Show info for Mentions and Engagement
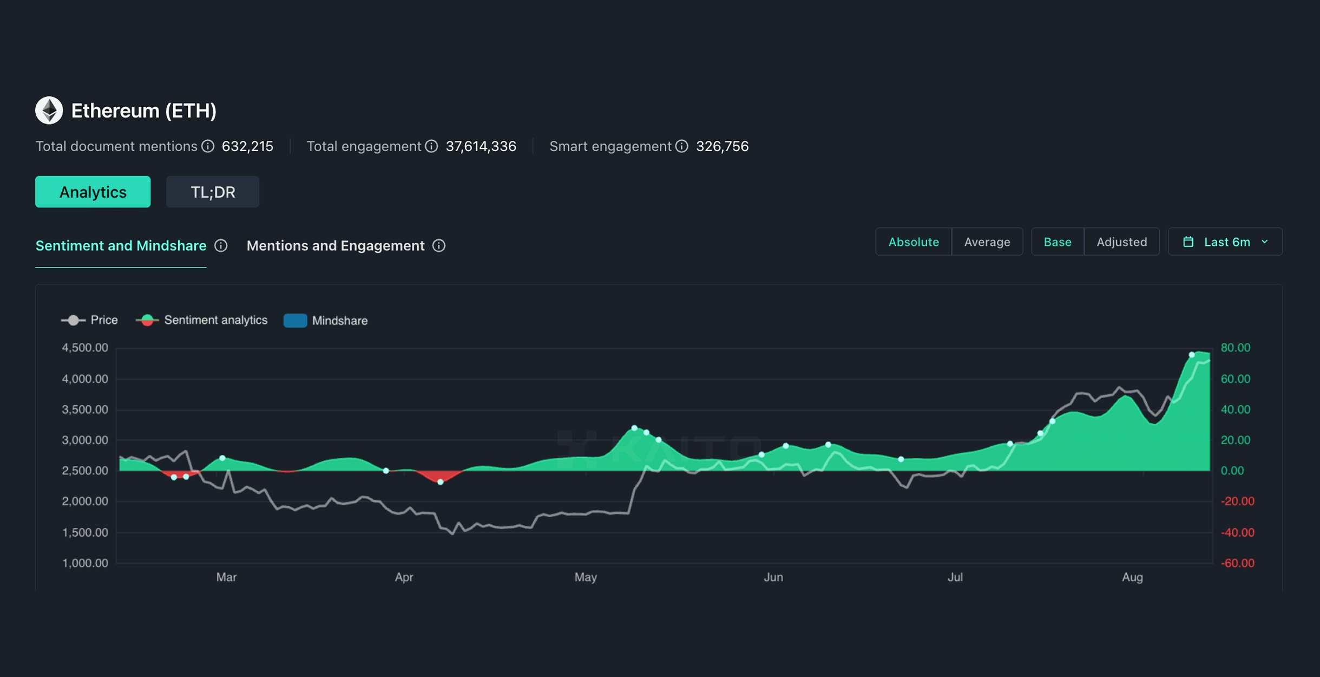The width and height of the screenshot is (1320, 677). pyautogui.click(x=439, y=246)
